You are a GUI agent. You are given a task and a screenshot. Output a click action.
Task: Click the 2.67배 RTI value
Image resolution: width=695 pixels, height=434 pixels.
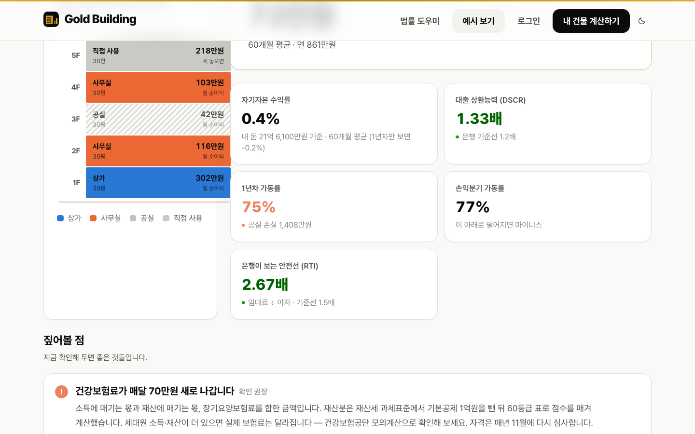coord(265,285)
